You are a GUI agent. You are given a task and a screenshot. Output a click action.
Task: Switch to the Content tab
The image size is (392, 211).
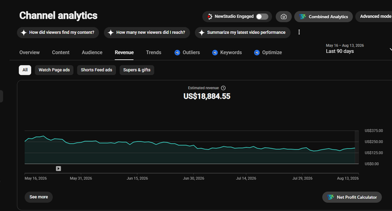tap(61, 52)
